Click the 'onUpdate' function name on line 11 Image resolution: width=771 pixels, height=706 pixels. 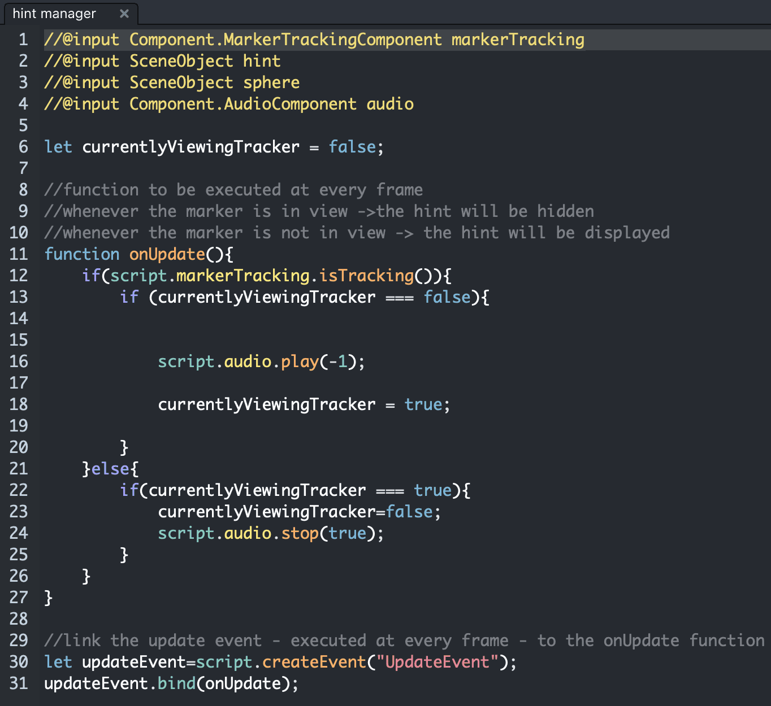pos(167,254)
